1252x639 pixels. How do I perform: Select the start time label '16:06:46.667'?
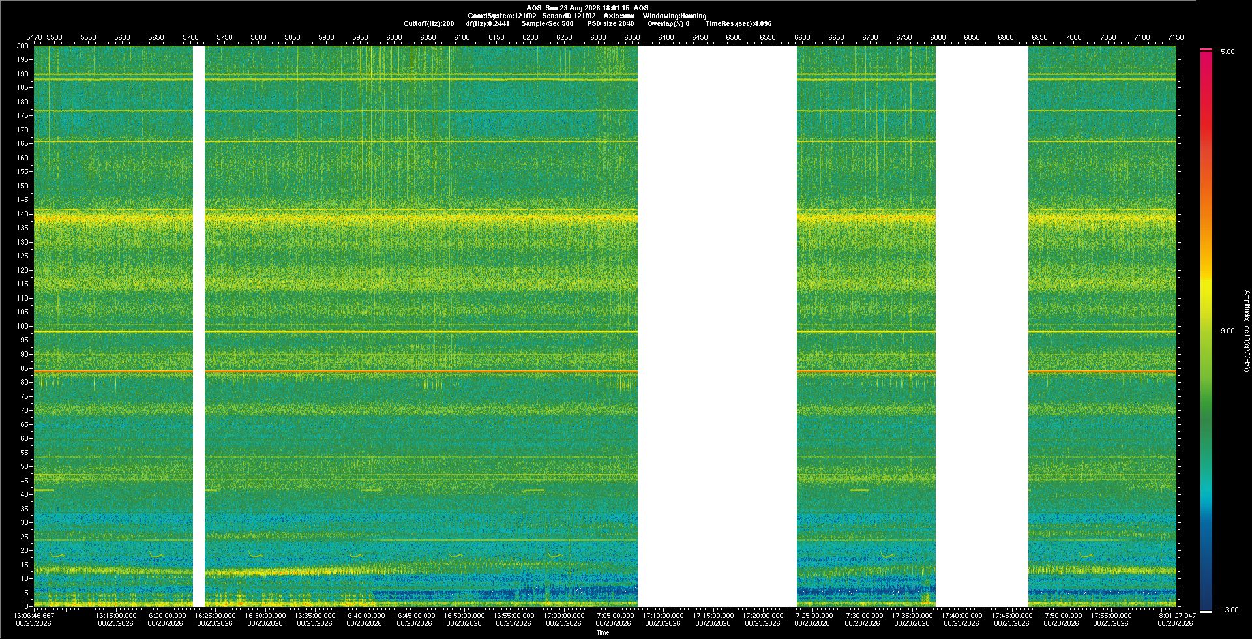pyautogui.click(x=34, y=615)
